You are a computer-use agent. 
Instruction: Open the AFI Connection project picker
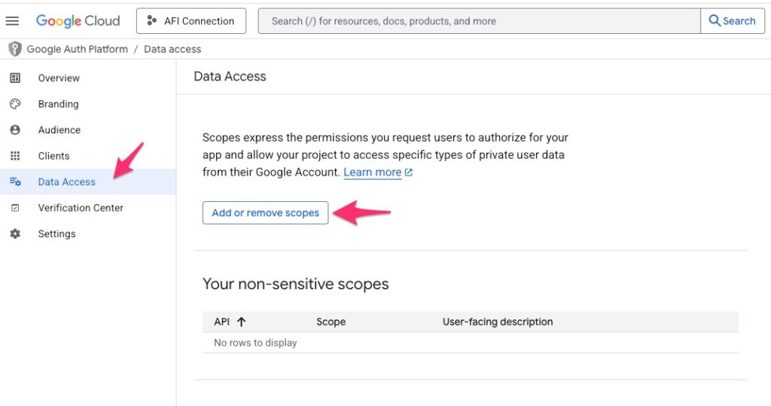190,21
